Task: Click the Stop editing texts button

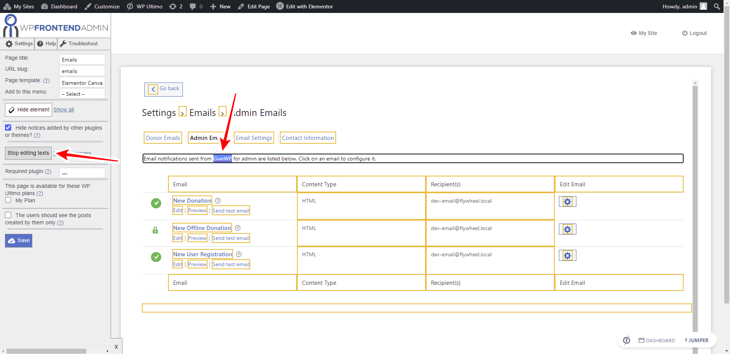Action: click(28, 153)
